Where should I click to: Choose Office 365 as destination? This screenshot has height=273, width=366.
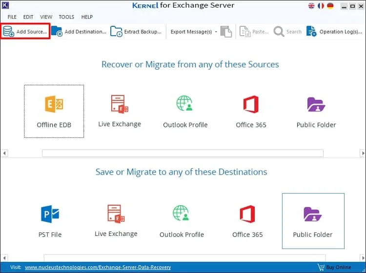247,221
